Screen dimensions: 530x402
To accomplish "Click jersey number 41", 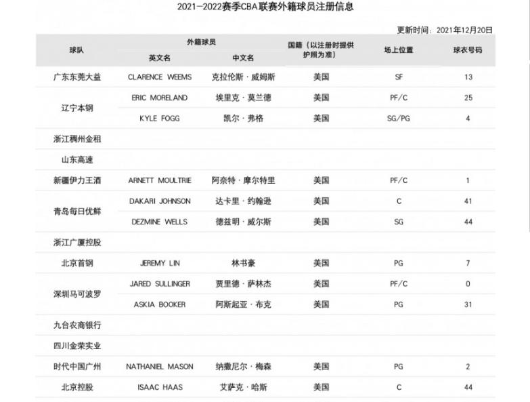I will (468, 201).
